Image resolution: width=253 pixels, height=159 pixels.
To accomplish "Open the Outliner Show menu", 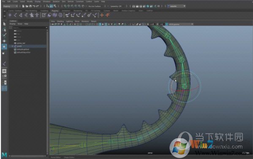I will click(20, 24).
